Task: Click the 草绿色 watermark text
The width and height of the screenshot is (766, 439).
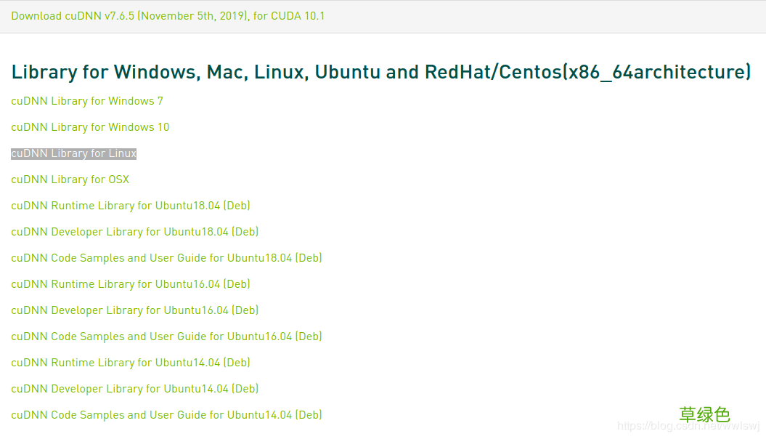Action: click(704, 414)
